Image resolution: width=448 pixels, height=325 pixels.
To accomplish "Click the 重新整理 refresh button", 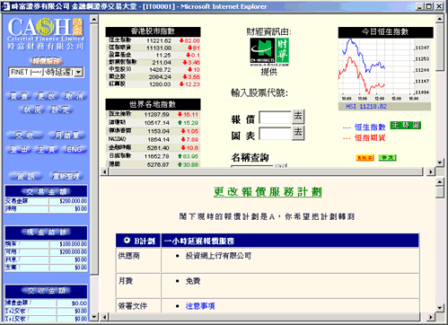I will click(66, 176).
